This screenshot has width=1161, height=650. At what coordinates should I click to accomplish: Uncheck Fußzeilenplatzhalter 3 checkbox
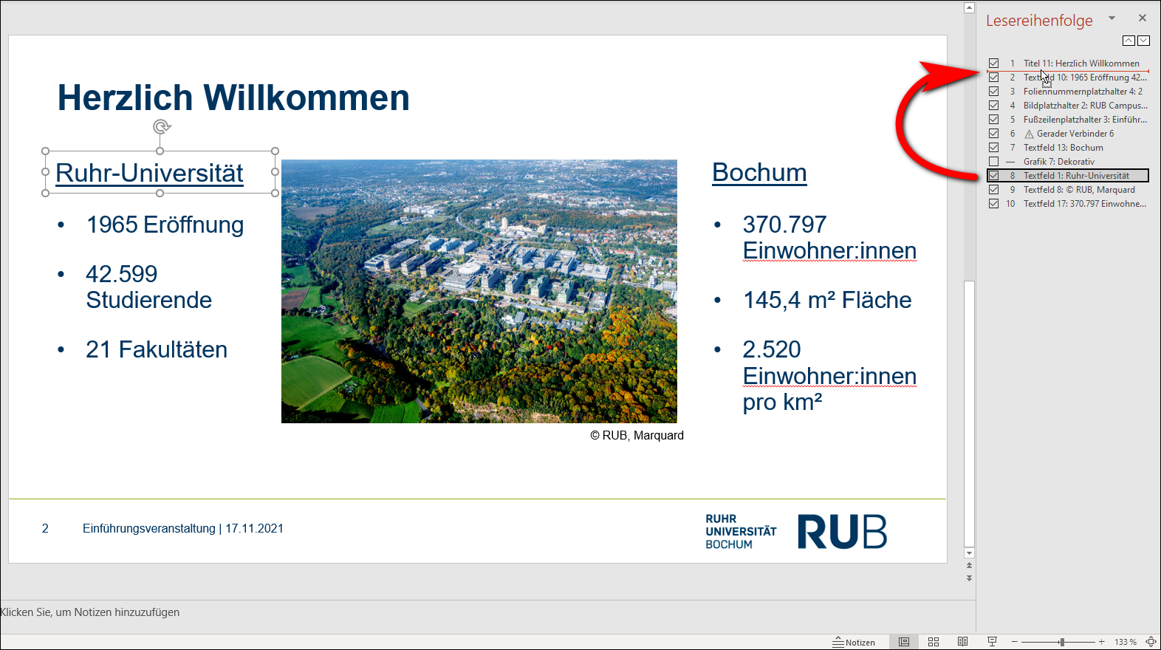(x=993, y=120)
